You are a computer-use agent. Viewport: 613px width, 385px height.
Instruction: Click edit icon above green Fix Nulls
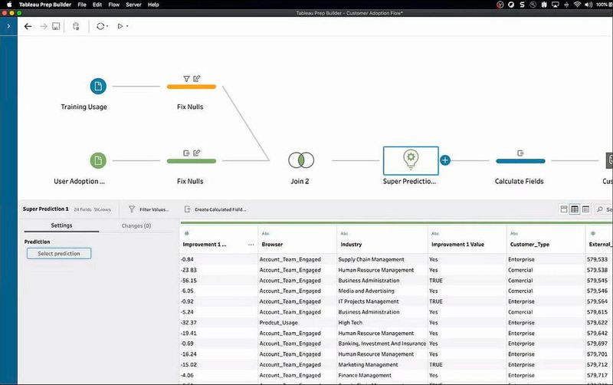click(x=197, y=153)
